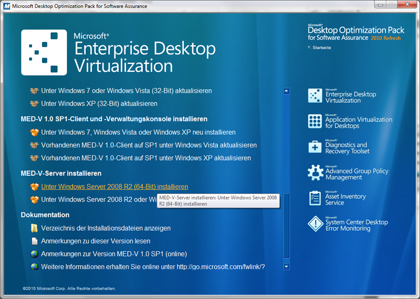
Task: Click Vorhandenen MED-V 1.0-Client unter Windows Vista aktualisieren
Action: click(x=149, y=145)
